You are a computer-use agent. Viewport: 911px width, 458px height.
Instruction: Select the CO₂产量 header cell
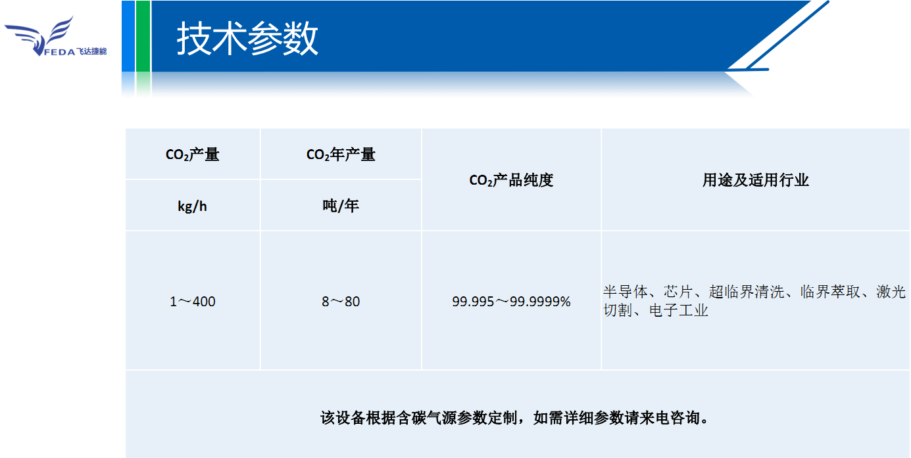193,155
